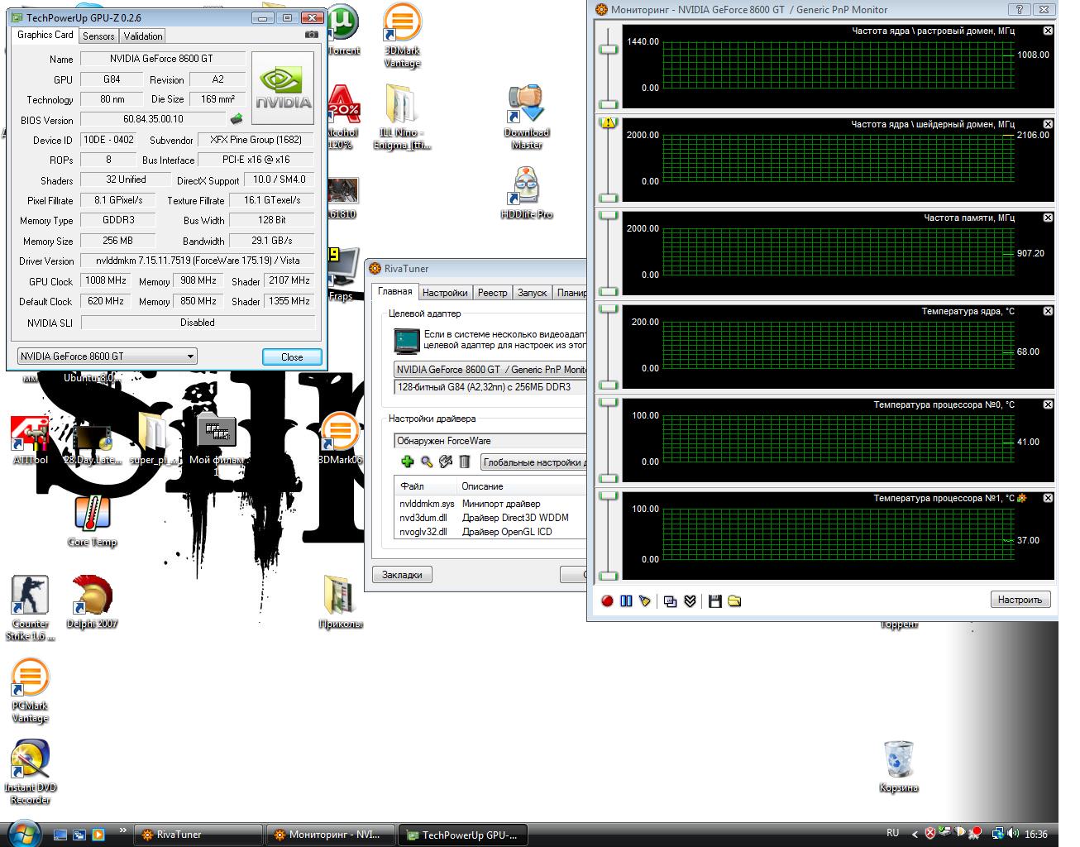Open the Download Master desktop shortcut
The image size is (1080, 847).
pyautogui.click(x=527, y=117)
